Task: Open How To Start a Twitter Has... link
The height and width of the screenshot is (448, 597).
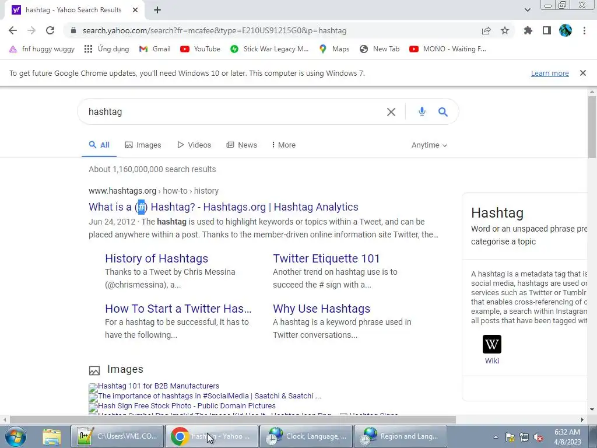Action: 178,309
